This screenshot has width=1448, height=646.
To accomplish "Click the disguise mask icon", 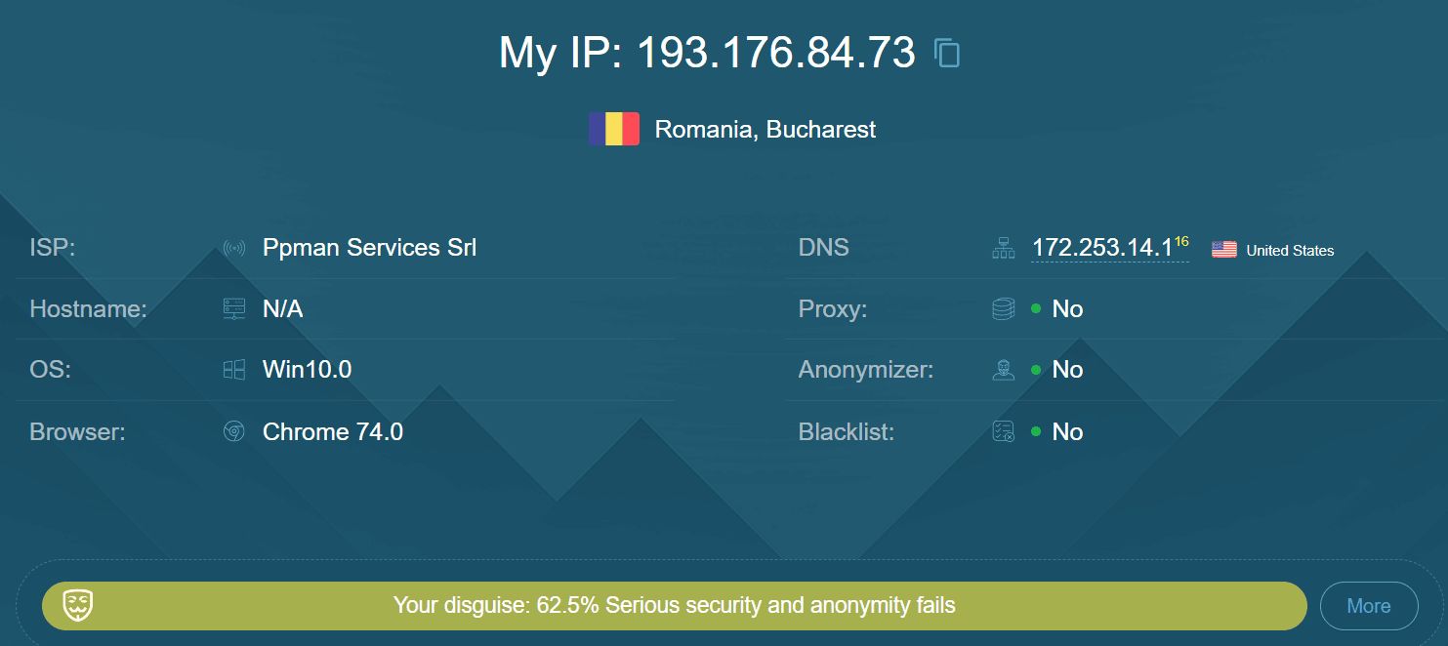I will click(x=78, y=605).
